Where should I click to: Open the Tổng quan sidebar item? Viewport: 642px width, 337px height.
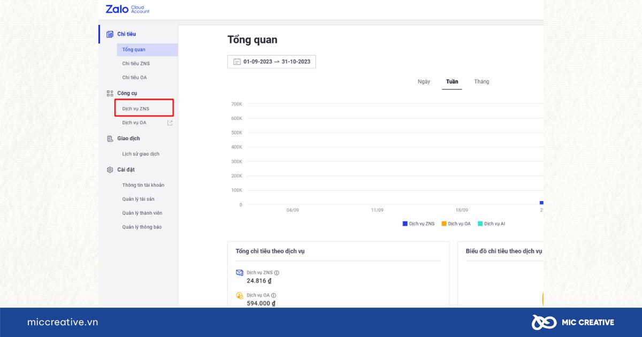pyautogui.click(x=147, y=50)
